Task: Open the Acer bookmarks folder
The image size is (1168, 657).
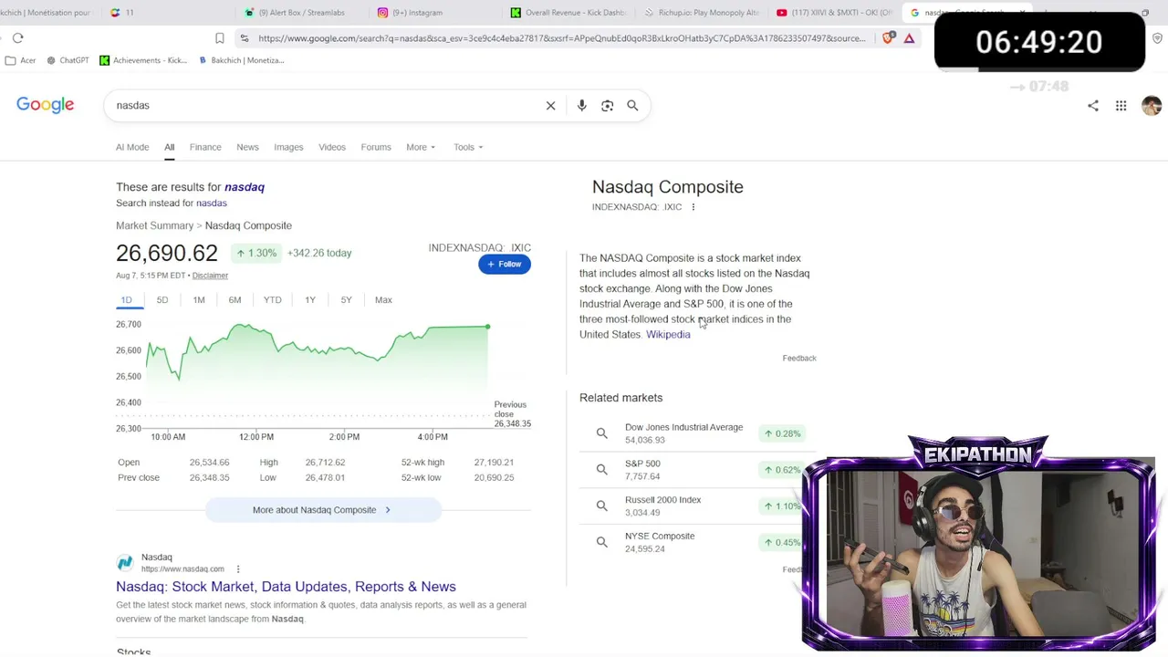Action: [x=20, y=60]
